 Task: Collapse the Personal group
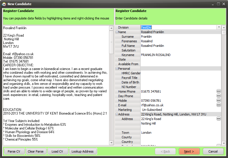click(117, 69)
